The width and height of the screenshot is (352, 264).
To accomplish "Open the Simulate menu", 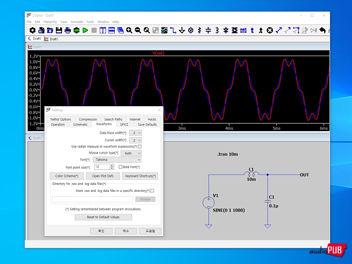I will 77,22.
